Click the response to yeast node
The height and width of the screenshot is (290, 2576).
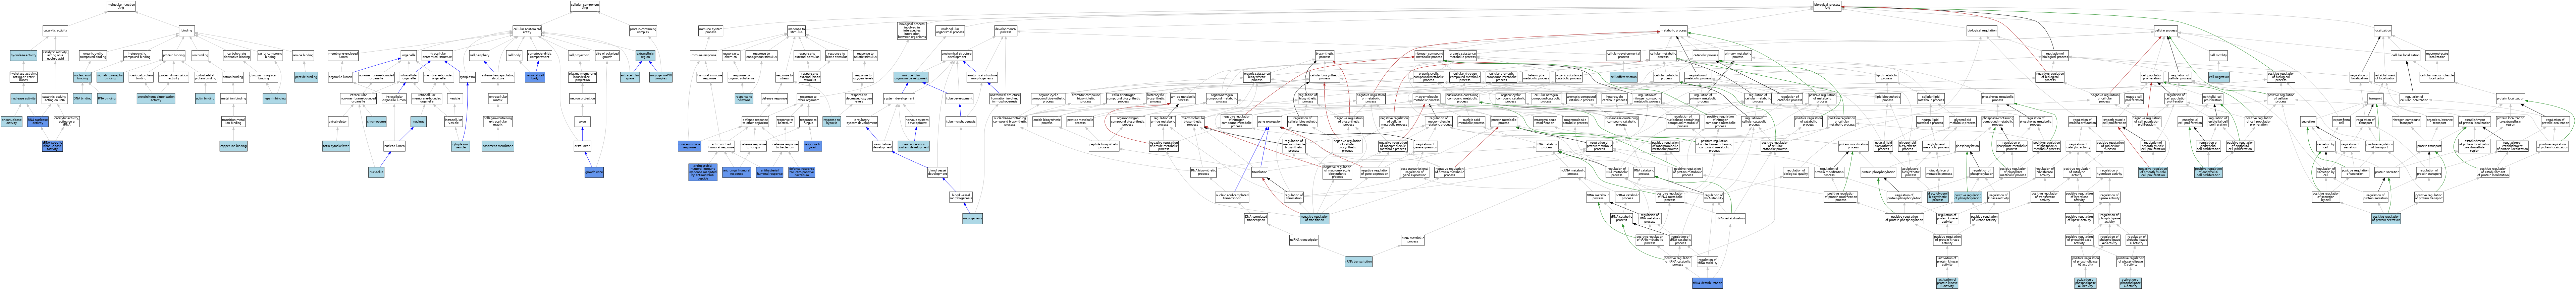pyautogui.click(x=813, y=146)
